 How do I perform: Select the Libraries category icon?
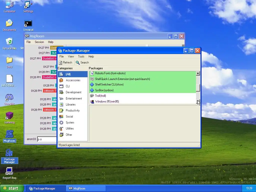click(x=61, y=104)
